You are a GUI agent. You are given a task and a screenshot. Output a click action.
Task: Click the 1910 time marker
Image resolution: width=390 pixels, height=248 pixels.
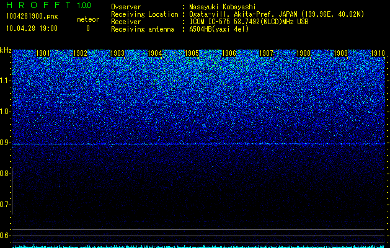coord(378,53)
